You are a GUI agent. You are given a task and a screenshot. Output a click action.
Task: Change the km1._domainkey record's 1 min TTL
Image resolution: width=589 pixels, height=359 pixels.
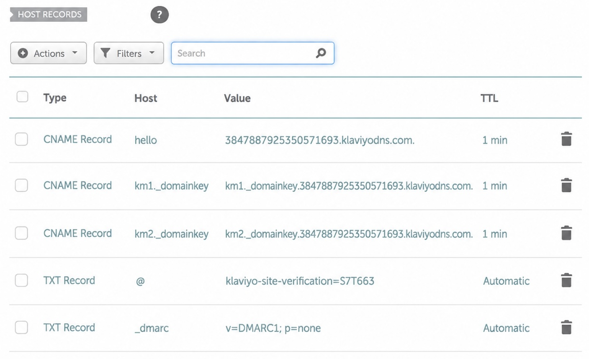pyautogui.click(x=495, y=186)
